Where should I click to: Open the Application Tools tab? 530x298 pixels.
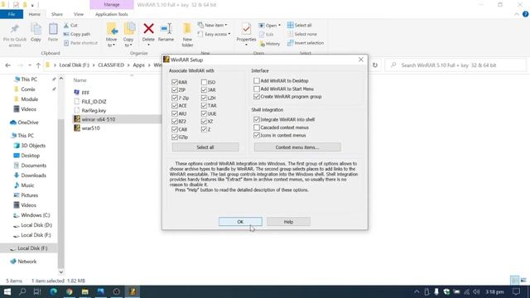pos(112,14)
